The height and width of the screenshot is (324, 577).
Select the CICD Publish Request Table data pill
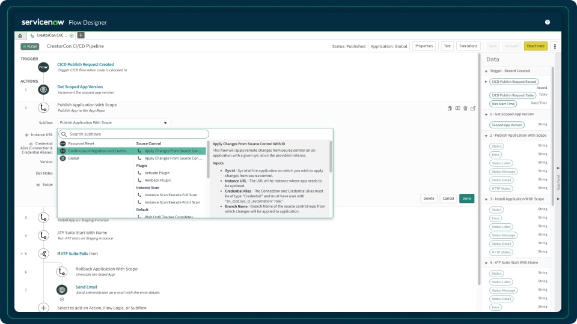tap(513, 95)
